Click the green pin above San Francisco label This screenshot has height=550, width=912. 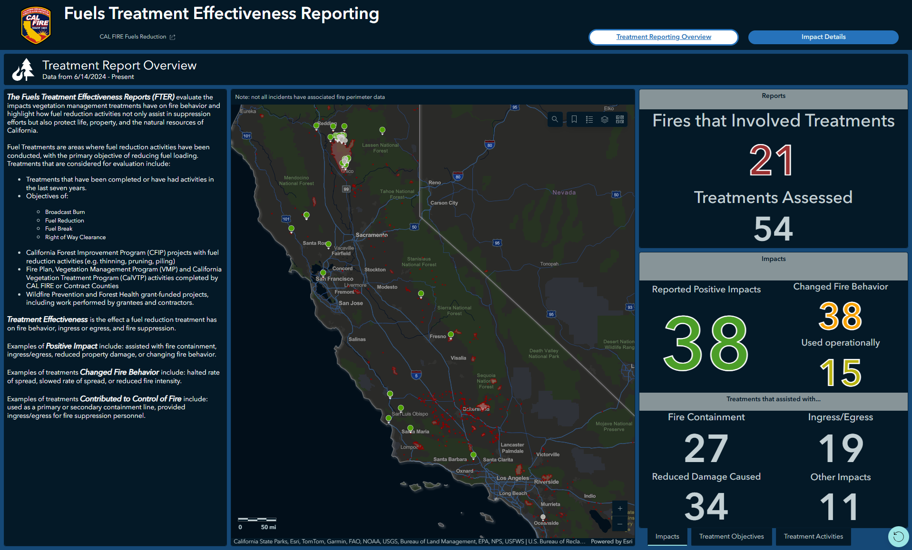point(323,273)
